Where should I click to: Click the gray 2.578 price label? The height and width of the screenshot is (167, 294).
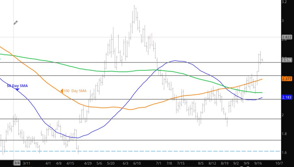287,60
